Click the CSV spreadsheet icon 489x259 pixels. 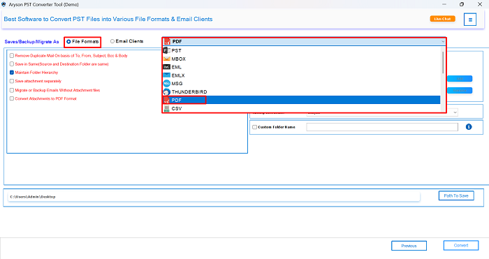(x=167, y=108)
